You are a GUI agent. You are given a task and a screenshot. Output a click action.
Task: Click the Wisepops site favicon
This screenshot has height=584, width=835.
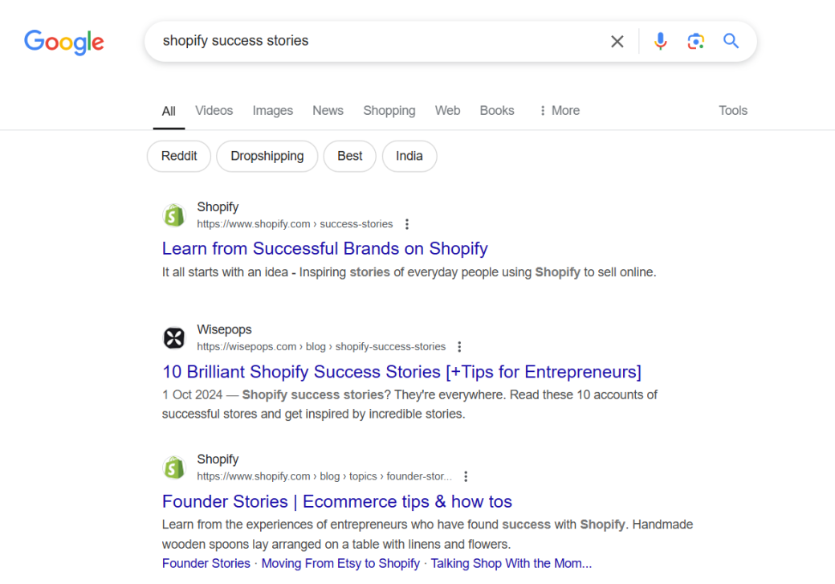click(174, 337)
